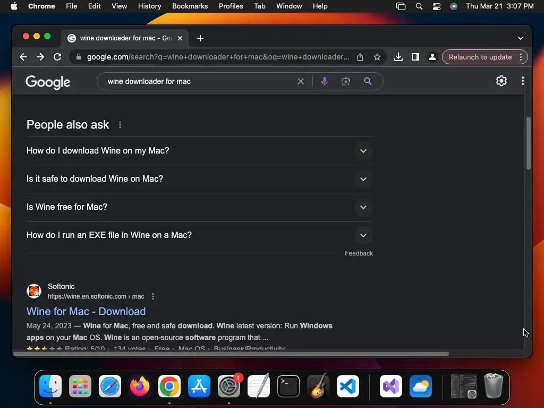Open Spotlight search in menu bar
This screenshot has height=408, width=544.
[x=419, y=6]
